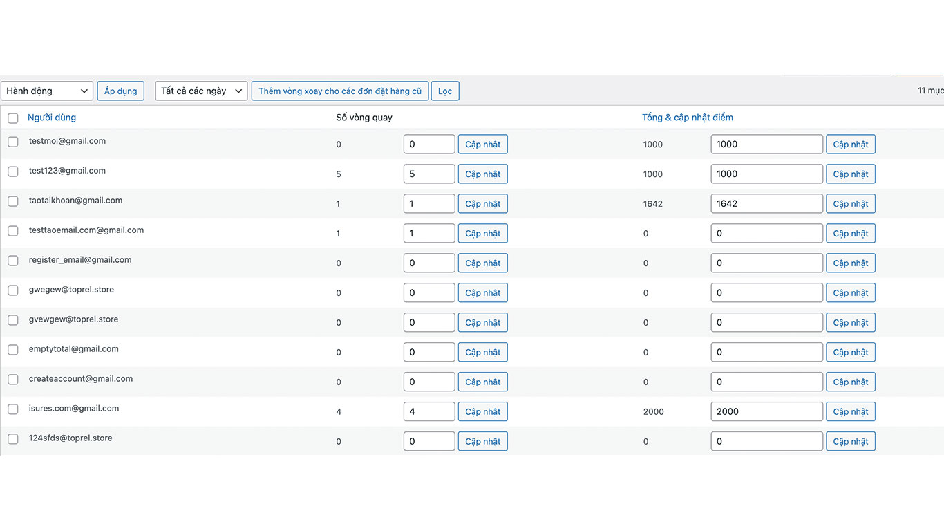Click "Thêm vòng xoay cho các đơn đặt hàng cũ"
This screenshot has width=944, height=531.
[339, 91]
